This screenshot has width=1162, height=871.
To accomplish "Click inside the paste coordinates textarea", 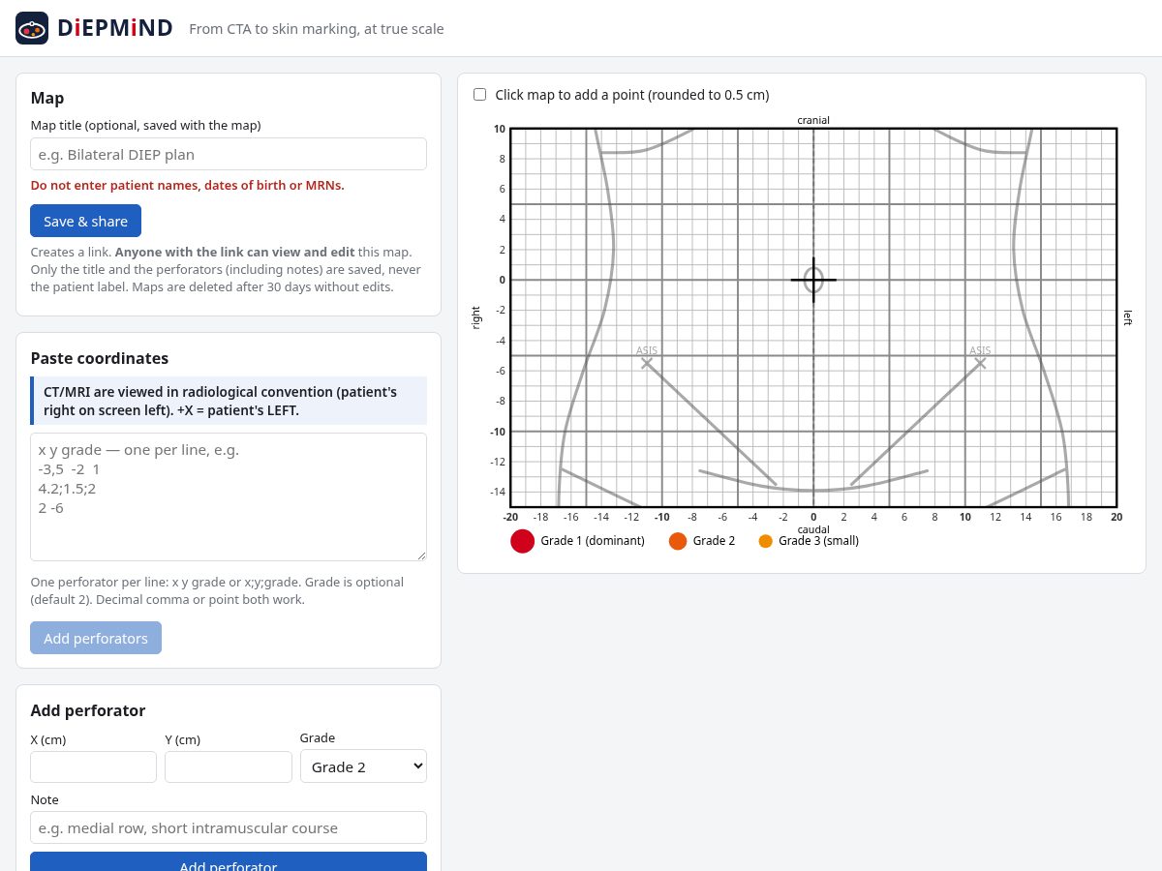I will tap(229, 496).
